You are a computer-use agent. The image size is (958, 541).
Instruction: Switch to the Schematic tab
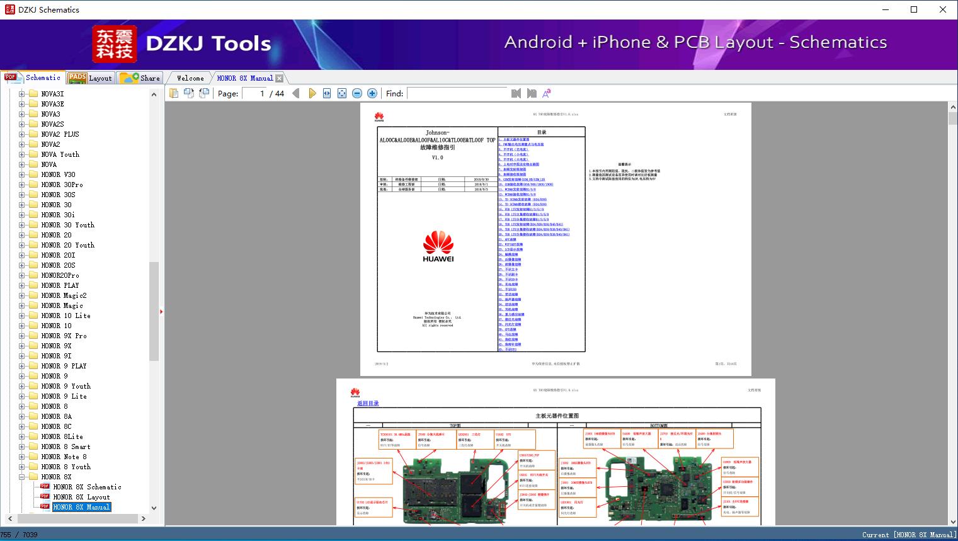pyautogui.click(x=33, y=77)
